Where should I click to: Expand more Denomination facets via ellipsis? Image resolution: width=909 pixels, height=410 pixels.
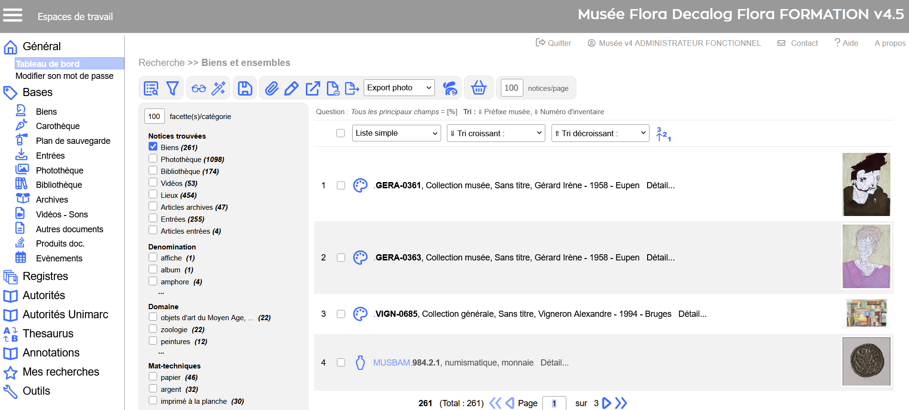pos(161,293)
